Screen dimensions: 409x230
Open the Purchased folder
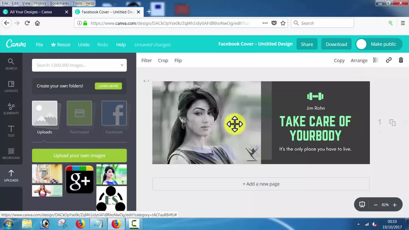tap(79, 117)
